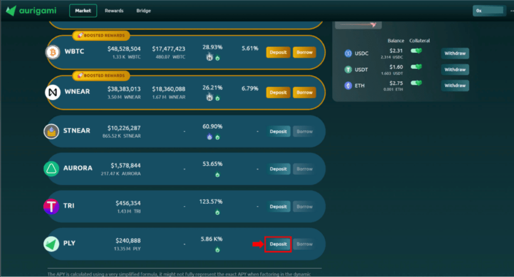Borrow WBTC

(x=305, y=52)
